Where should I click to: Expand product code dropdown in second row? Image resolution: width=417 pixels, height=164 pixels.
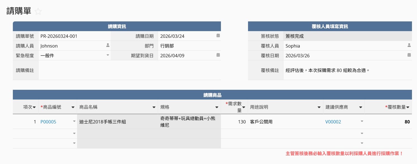pos(74,133)
